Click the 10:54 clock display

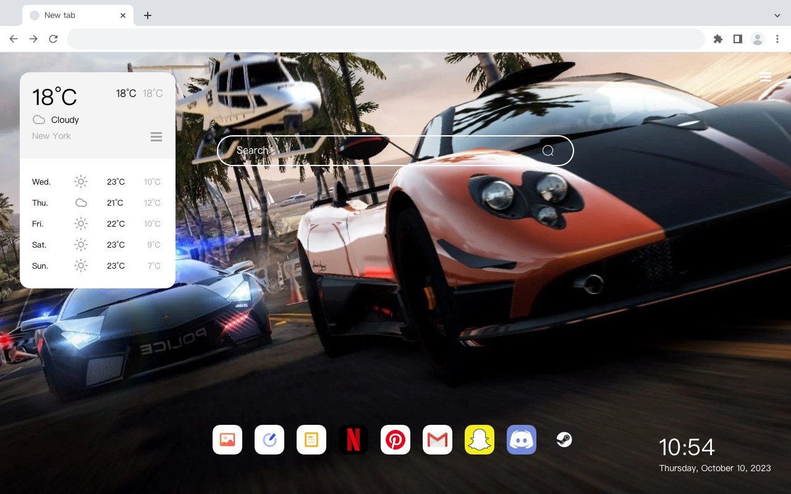[x=687, y=447]
